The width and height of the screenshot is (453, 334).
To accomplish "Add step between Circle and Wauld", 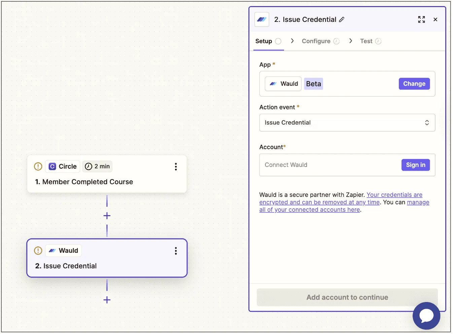I will tap(107, 215).
